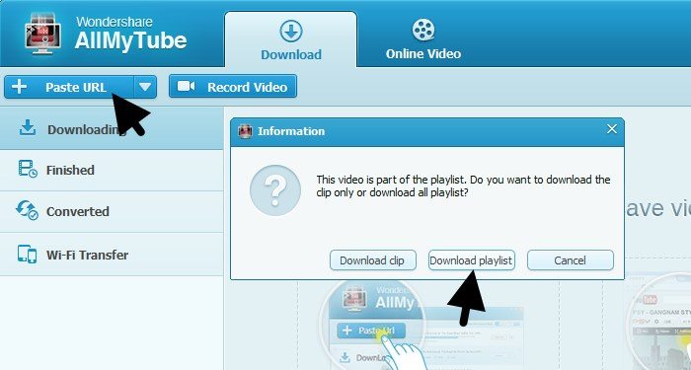The height and width of the screenshot is (370, 691).
Task: Click the Converted refresh-check icon
Action: [x=27, y=210]
